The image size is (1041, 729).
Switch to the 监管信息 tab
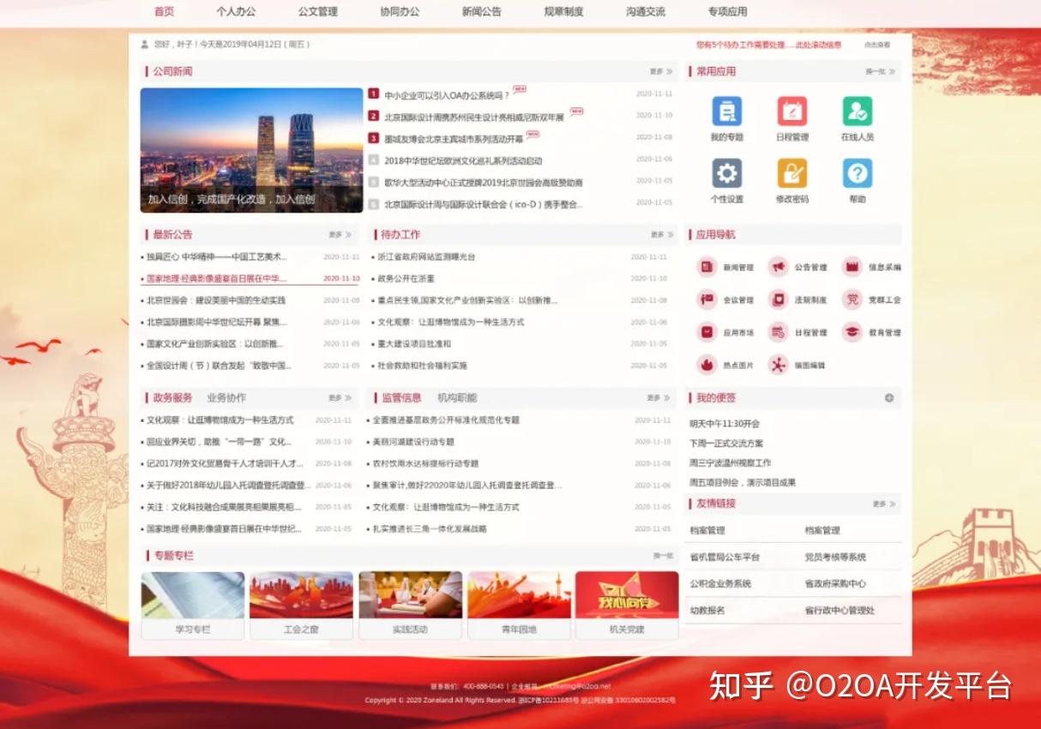tap(401, 398)
